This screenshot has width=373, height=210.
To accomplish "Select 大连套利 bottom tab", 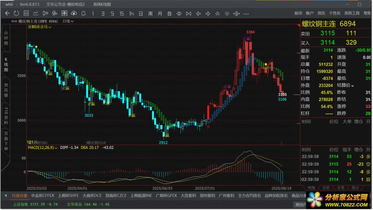I will coord(188,195).
